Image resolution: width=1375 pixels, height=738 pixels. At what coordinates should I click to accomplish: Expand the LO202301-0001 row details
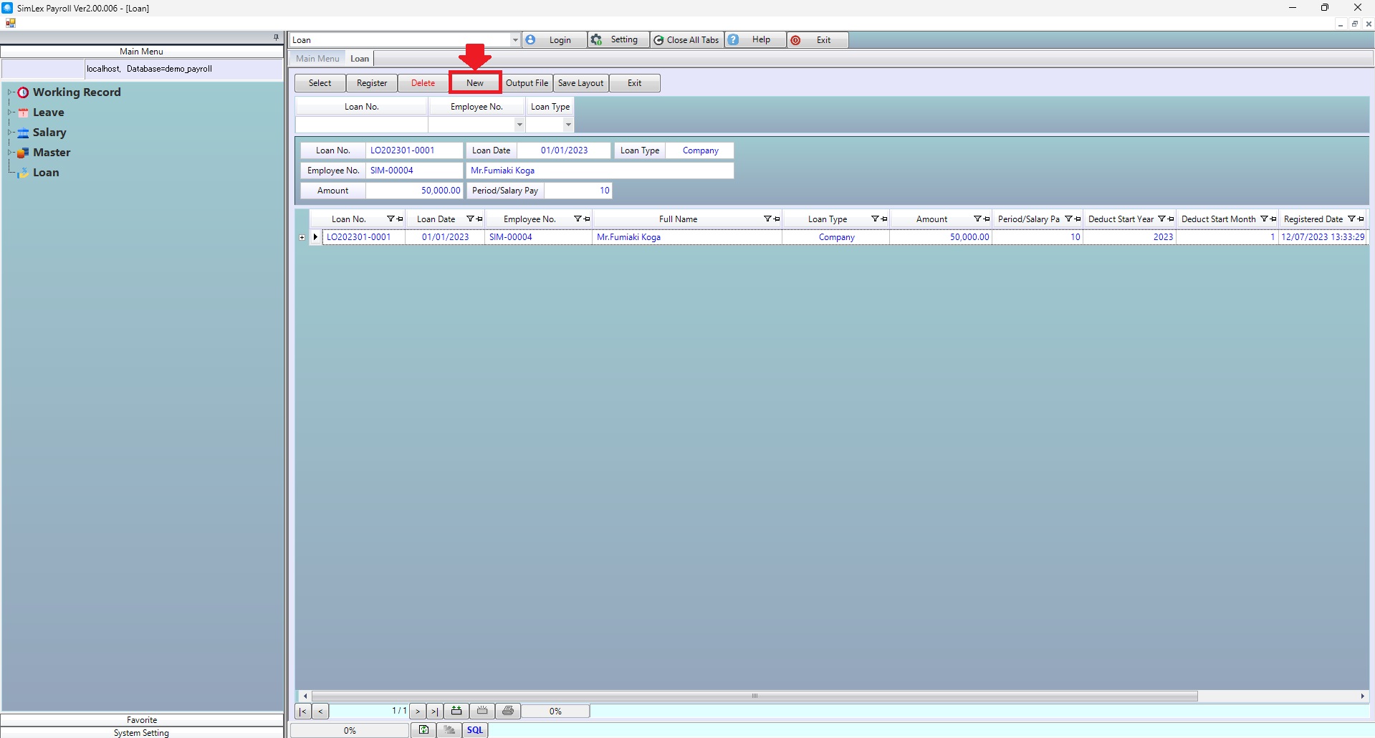[x=302, y=237]
